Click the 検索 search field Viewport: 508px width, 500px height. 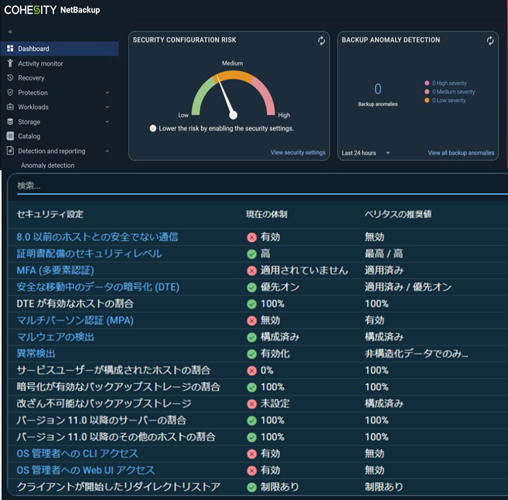click(x=262, y=186)
